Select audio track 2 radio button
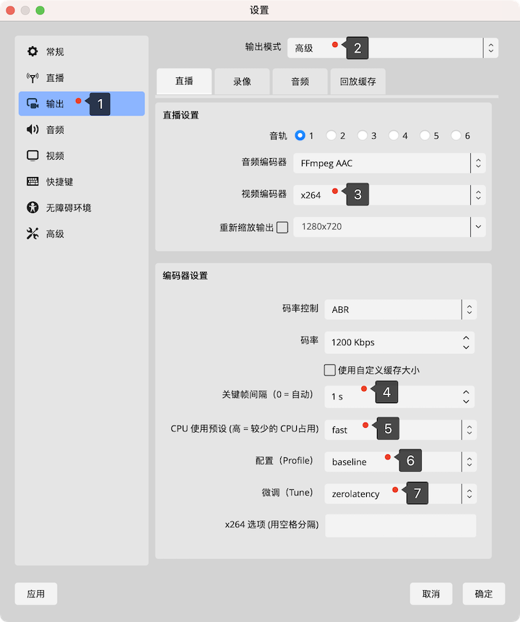This screenshot has width=520, height=622. [x=331, y=136]
